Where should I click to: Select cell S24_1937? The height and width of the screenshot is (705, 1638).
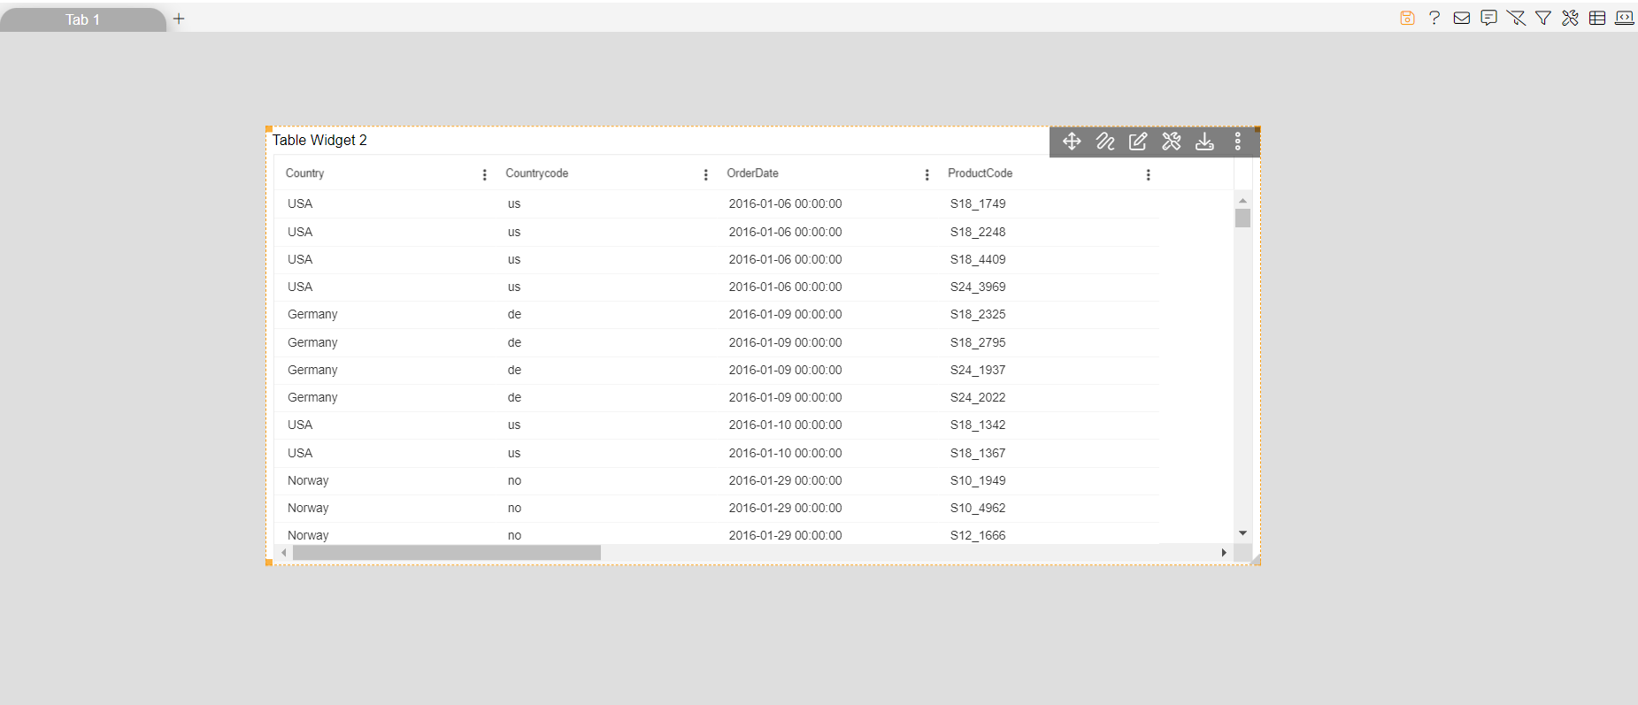tap(978, 370)
